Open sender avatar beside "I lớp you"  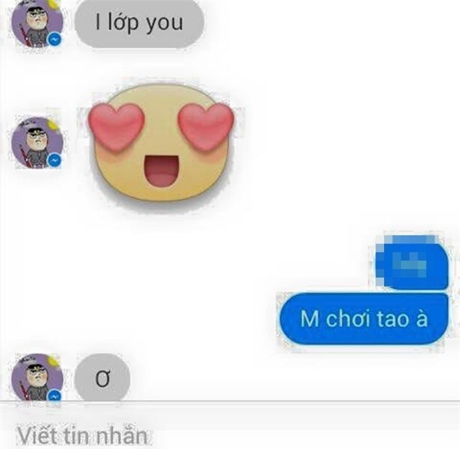(x=38, y=22)
